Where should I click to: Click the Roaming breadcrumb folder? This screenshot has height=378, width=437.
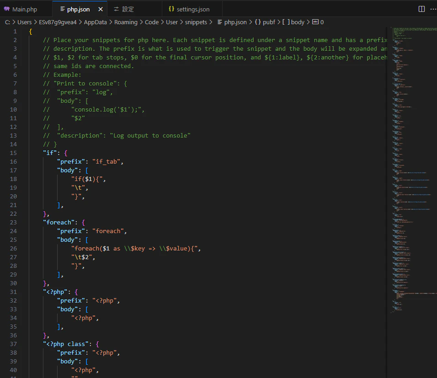point(126,22)
